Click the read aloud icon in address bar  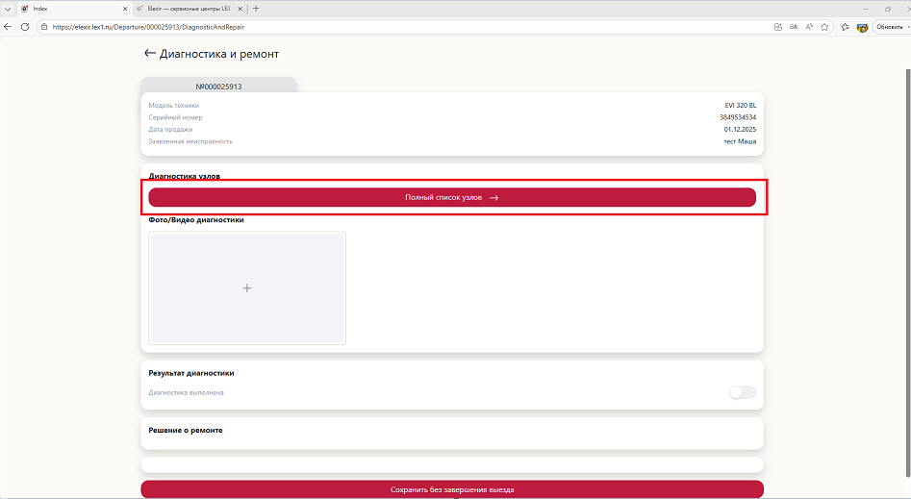pyautogui.click(x=810, y=27)
